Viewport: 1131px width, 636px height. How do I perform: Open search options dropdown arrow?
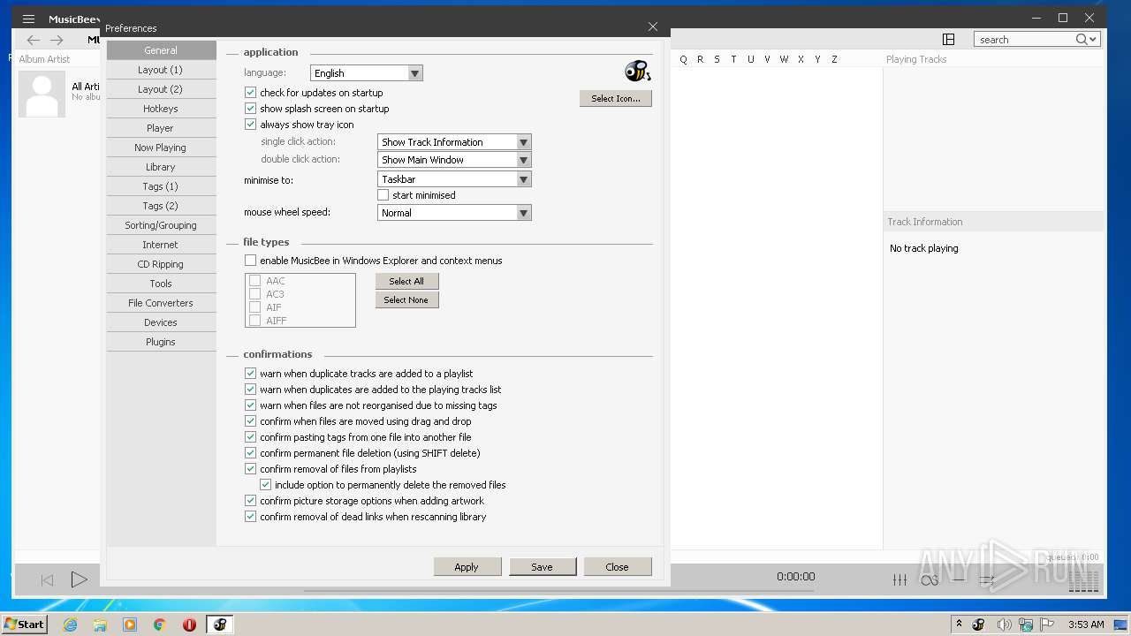1094,40
